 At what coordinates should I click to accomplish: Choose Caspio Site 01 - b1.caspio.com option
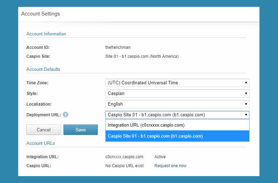(x=177, y=136)
